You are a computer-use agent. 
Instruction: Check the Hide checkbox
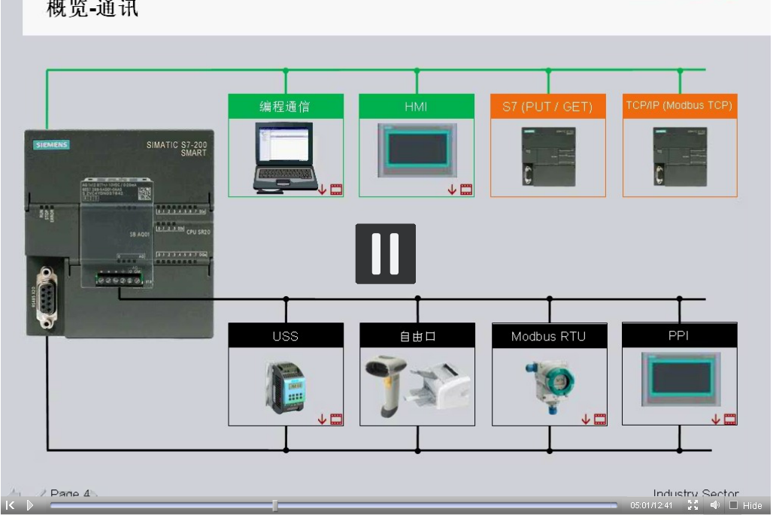pos(734,505)
